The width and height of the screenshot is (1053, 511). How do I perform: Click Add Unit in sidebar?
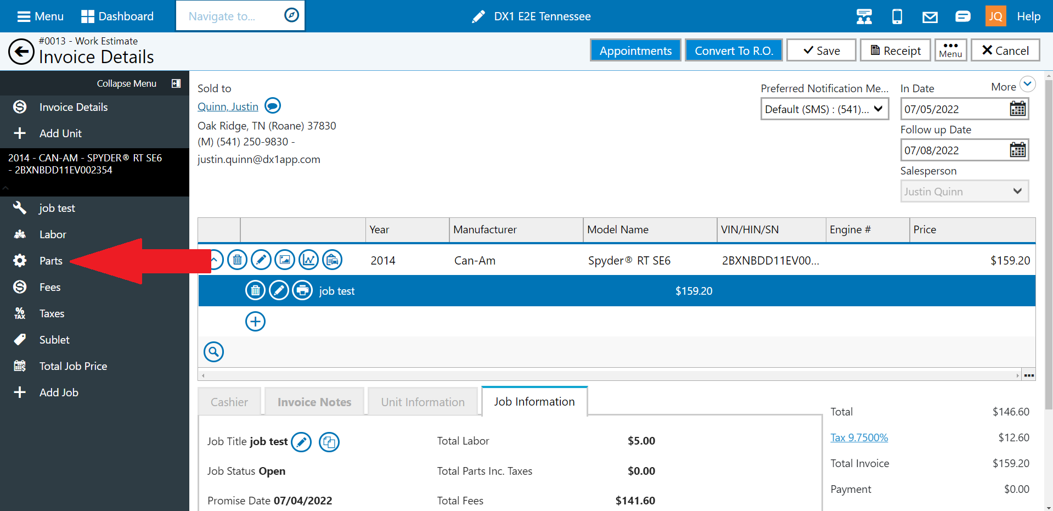(x=60, y=133)
